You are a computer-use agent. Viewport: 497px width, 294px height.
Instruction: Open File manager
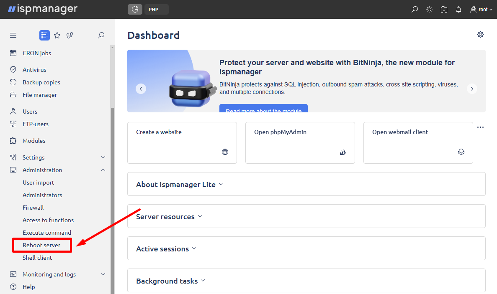40,95
